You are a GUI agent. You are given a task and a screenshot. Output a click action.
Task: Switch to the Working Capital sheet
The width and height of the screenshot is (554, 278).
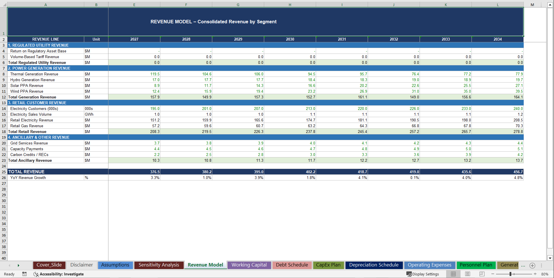249,265
